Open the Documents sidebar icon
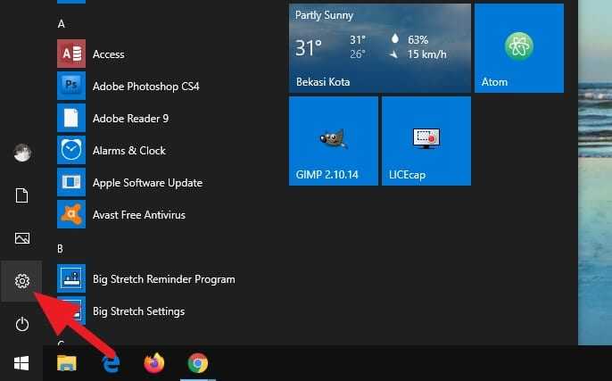Viewport: 612px width, 381px height. (21, 195)
